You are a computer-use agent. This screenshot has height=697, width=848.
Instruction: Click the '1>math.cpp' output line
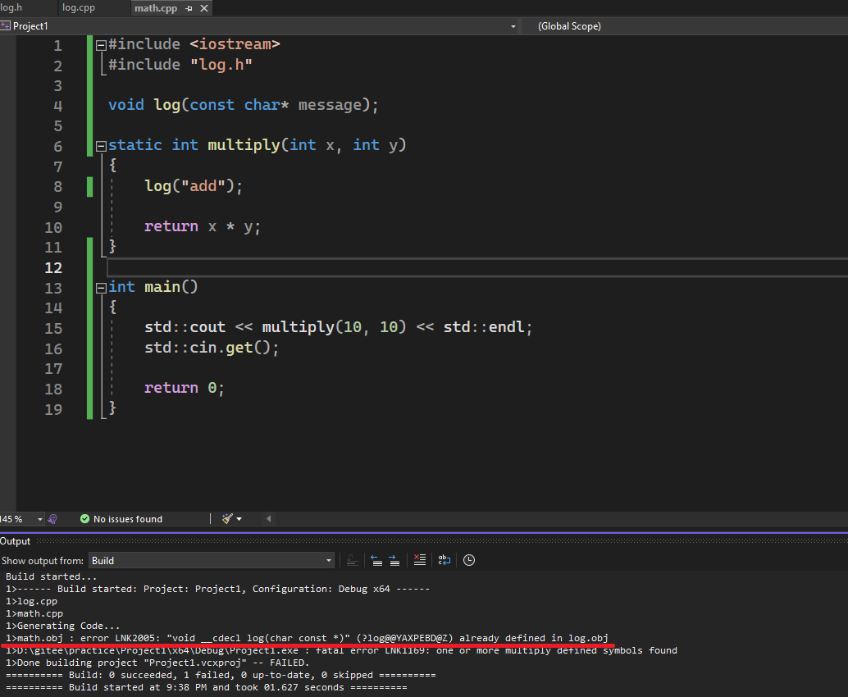pos(34,613)
